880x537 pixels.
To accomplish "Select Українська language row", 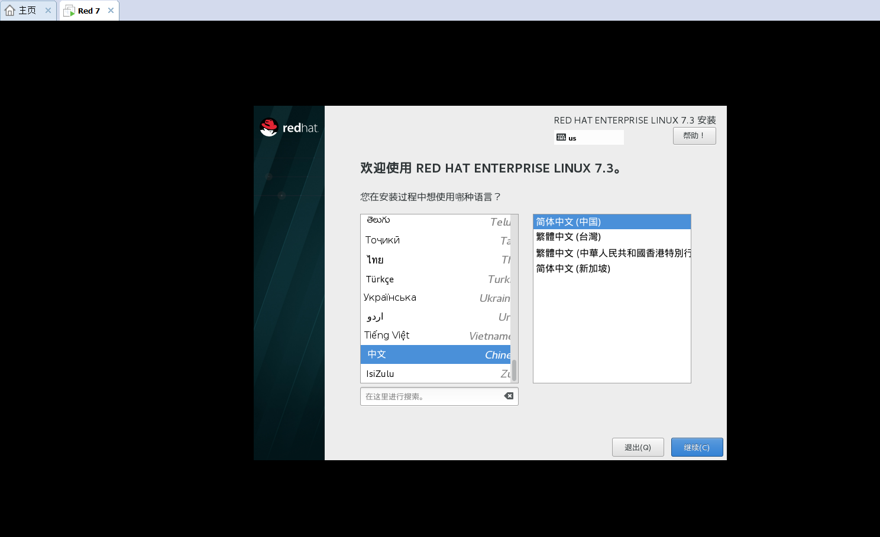I will (436, 298).
